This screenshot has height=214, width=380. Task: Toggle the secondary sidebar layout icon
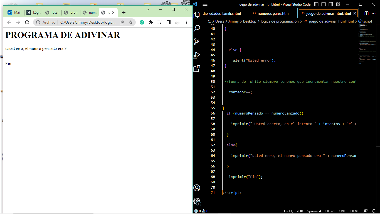pos(331,4)
